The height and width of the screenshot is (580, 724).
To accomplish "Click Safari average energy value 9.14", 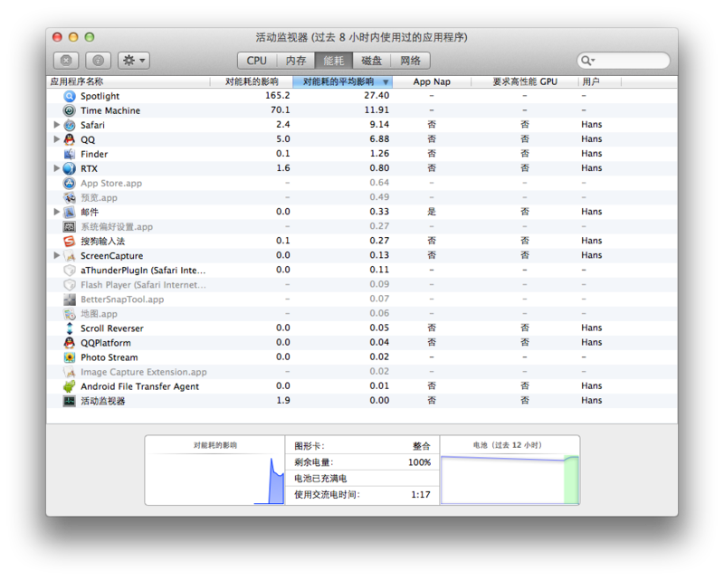I will point(379,124).
